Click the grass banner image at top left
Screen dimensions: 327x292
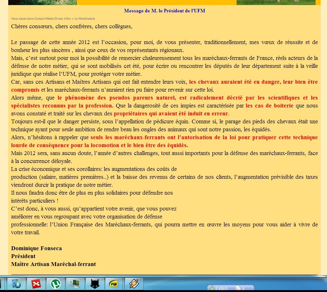[x=42, y=2]
